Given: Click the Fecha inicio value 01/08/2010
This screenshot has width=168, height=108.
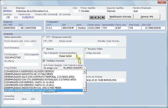Looking at the screenshot, I should pos(28,17).
